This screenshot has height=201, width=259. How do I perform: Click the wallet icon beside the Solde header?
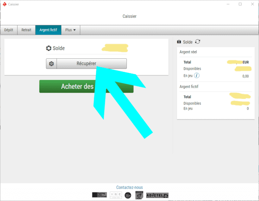[x=179, y=42]
